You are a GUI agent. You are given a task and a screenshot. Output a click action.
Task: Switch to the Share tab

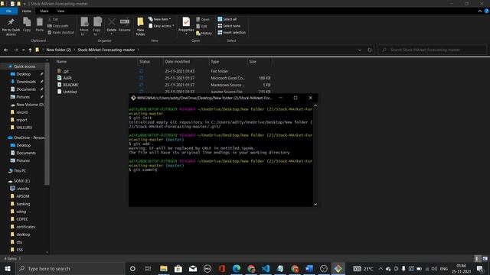coord(44,11)
